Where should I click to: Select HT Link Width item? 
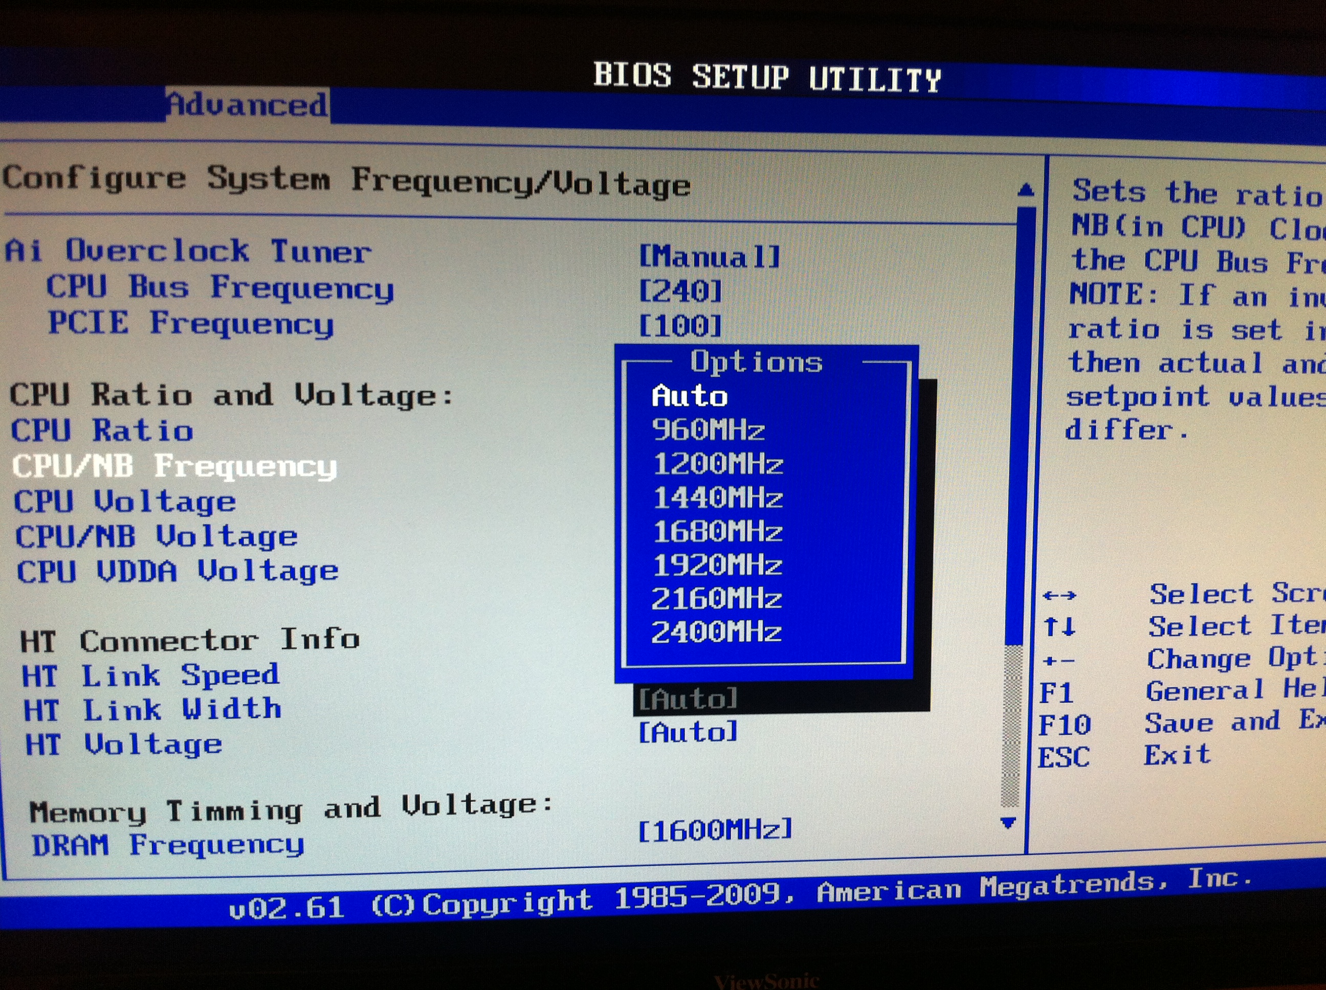point(152,710)
